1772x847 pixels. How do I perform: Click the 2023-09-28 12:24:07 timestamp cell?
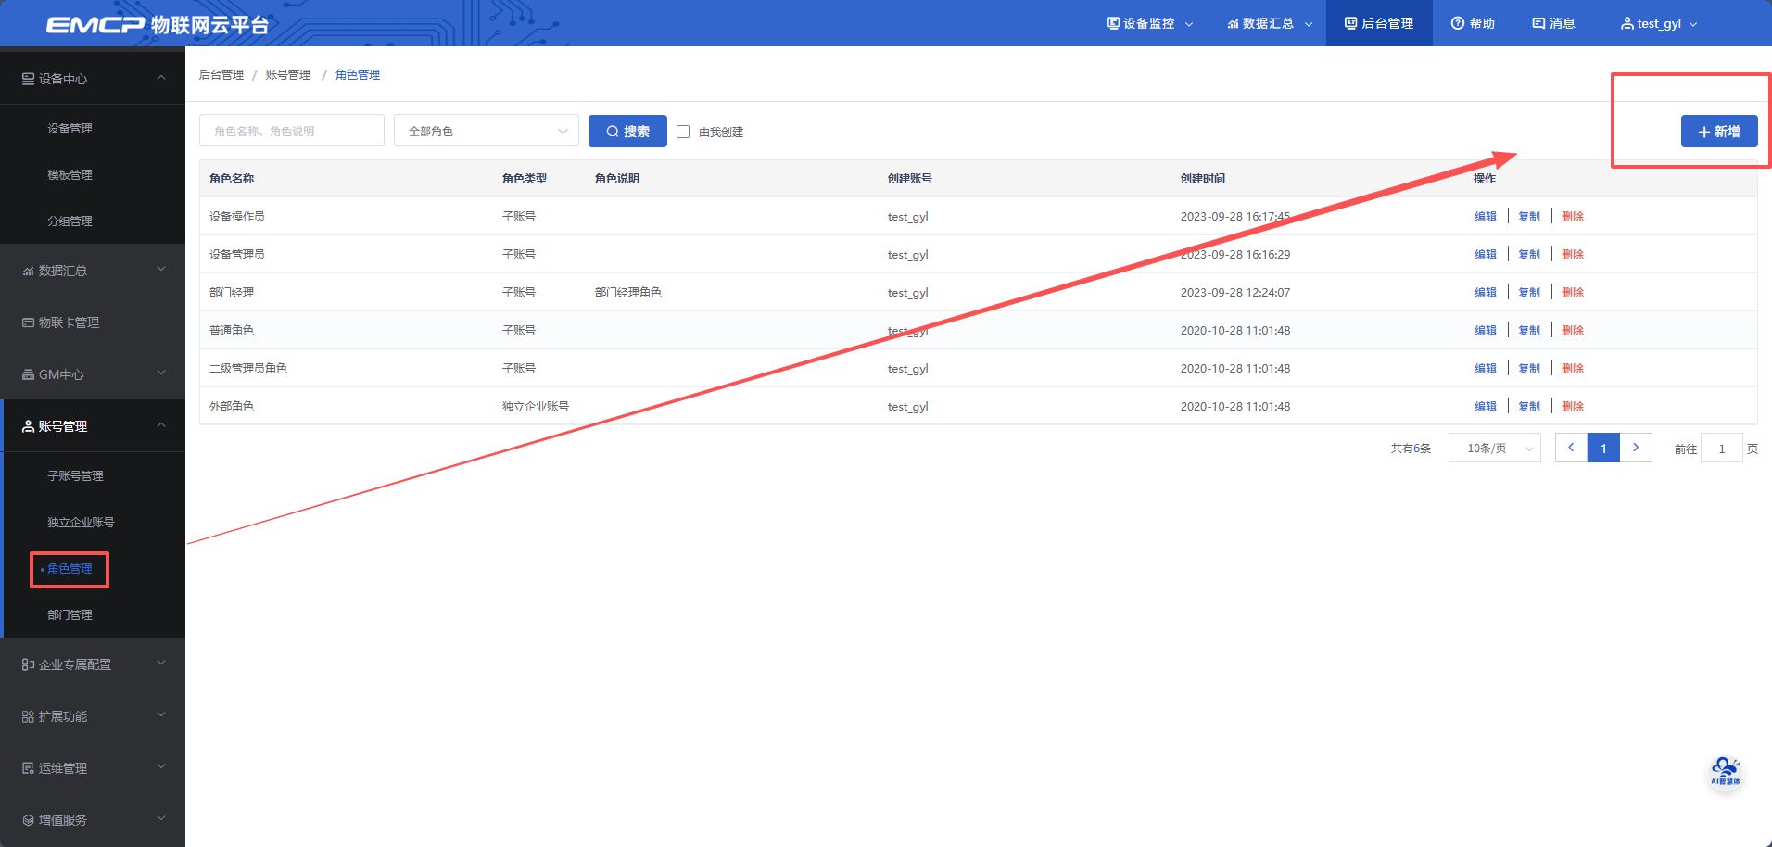[x=1235, y=293]
